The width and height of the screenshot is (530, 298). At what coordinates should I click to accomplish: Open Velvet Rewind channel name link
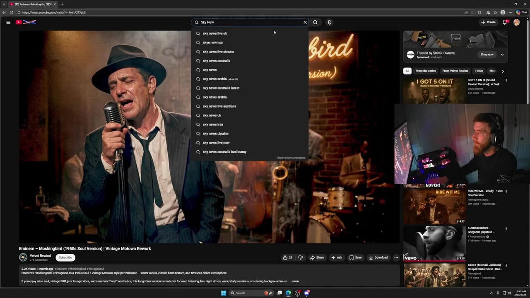[x=40, y=256]
